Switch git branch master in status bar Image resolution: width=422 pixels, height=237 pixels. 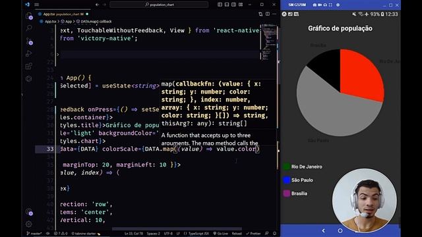pyautogui.click(x=34, y=234)
